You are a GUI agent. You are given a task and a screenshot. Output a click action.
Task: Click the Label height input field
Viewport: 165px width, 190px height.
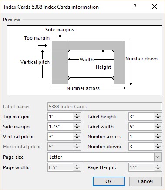pos(141,117)
